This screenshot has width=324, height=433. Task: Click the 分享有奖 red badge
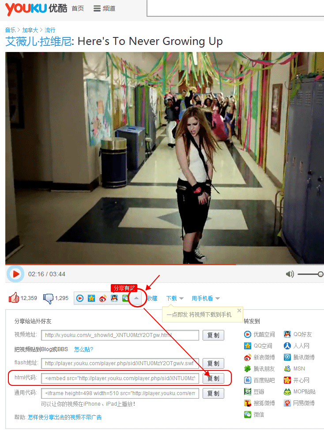pyautogui.click(x=124, y=288)
